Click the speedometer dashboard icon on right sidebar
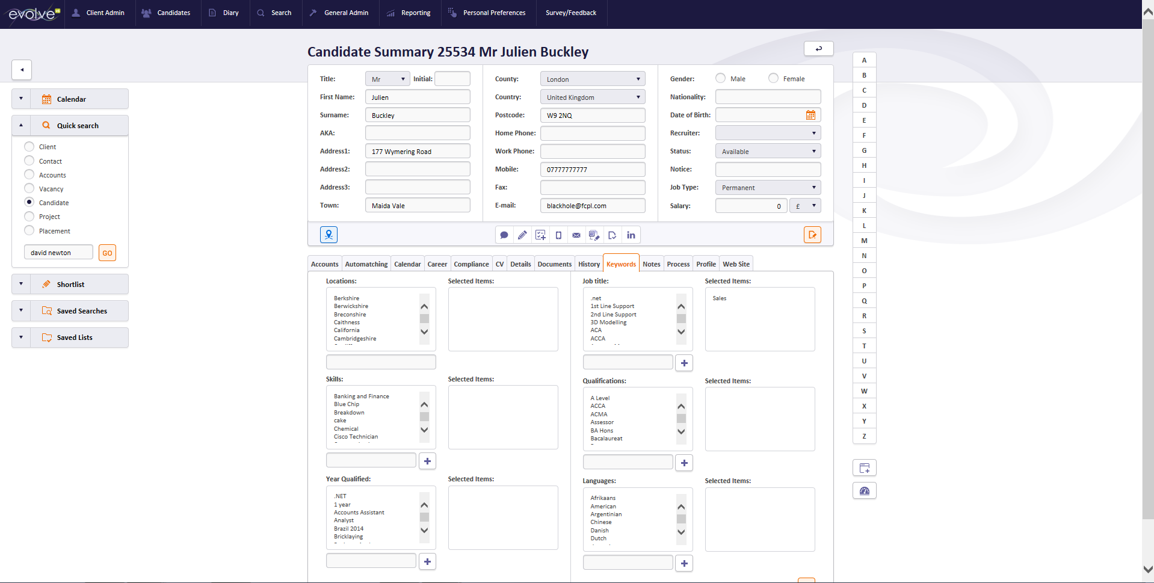 [864, 490]
